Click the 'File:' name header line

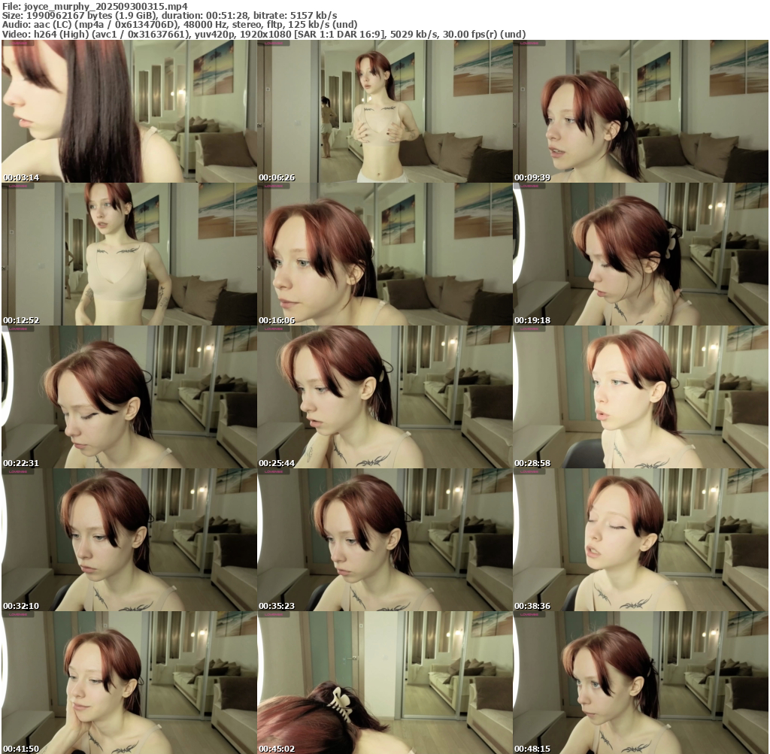click(95, 6)
